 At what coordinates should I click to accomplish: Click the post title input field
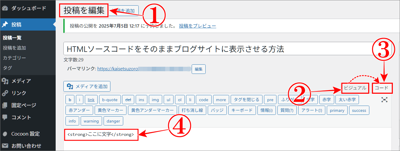click(x=227, y=48)
